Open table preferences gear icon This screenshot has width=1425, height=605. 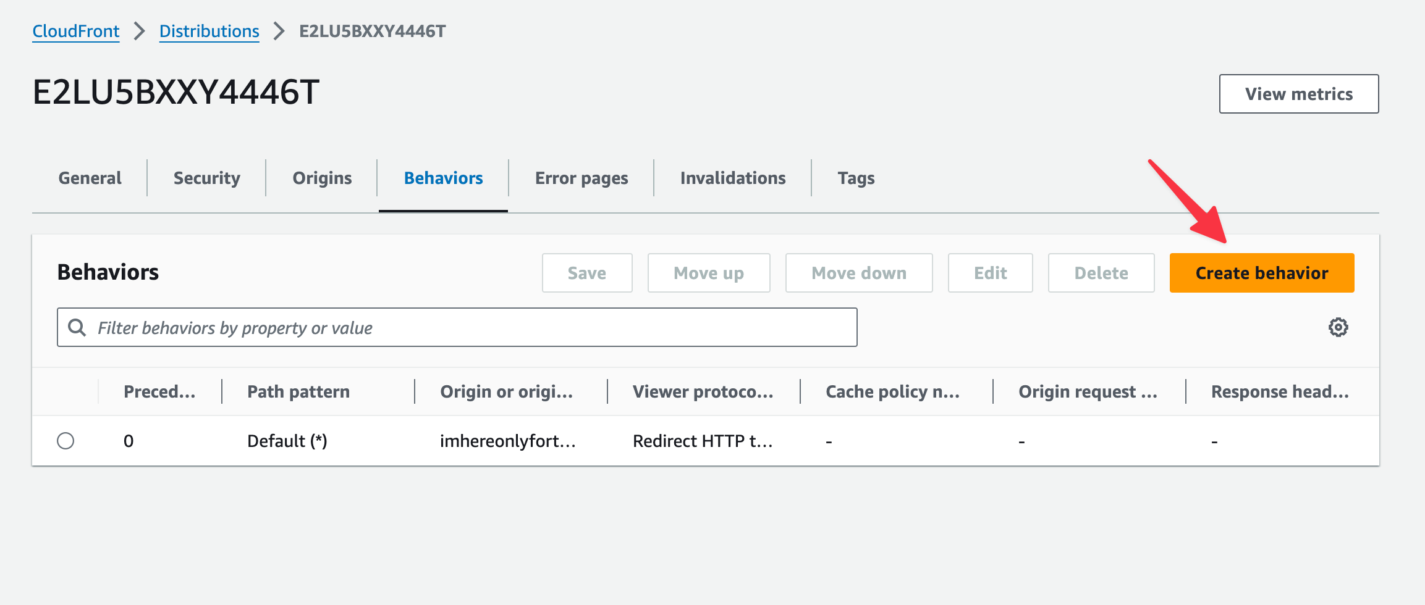tap(1338, 327)
